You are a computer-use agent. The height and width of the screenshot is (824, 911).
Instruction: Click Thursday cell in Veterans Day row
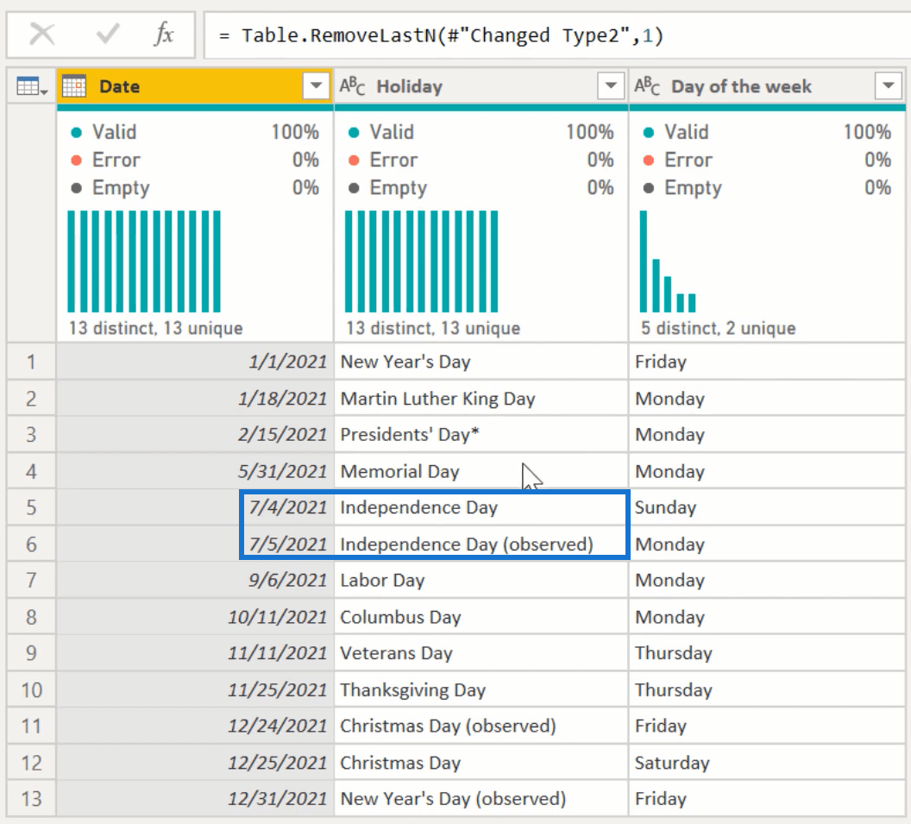[767, 653]
